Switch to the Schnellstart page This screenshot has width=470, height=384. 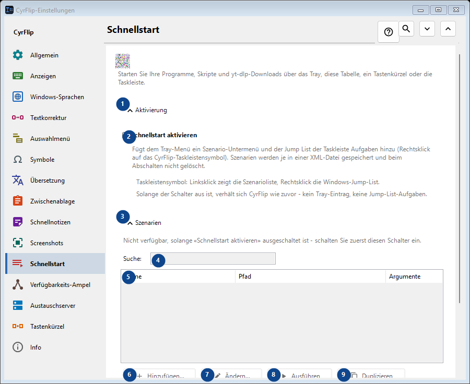(55, 263)
